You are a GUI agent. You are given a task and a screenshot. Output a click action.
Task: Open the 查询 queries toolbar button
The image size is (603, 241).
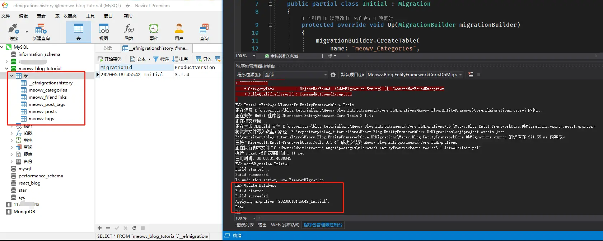[204, 32]
